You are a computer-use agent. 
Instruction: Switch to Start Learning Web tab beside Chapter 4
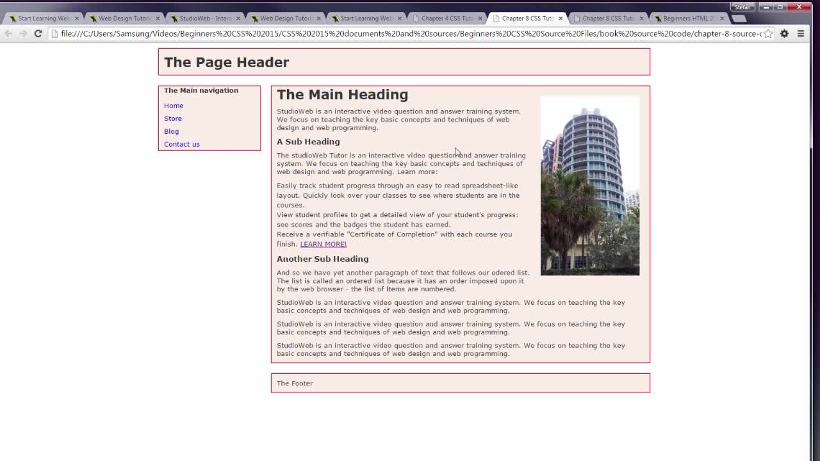pos(366,18)
